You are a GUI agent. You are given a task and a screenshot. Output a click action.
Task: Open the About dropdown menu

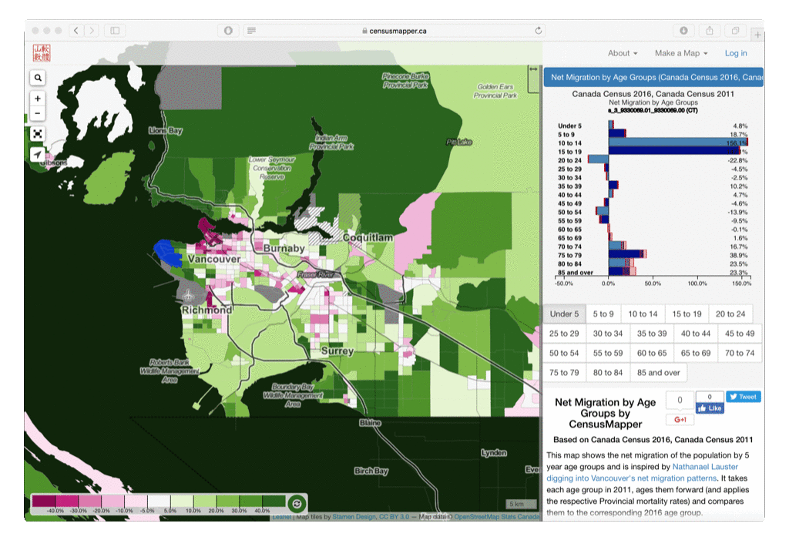[x=623, y=53]
